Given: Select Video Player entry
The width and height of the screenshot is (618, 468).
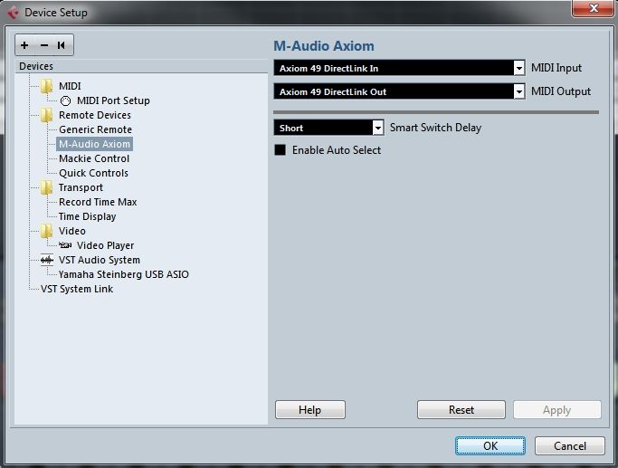Looking at the screenshot, I should (106, 245).
